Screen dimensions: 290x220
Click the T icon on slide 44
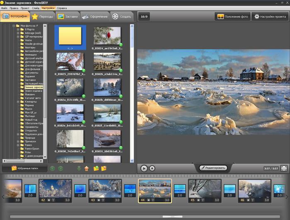tap(153, 200)
